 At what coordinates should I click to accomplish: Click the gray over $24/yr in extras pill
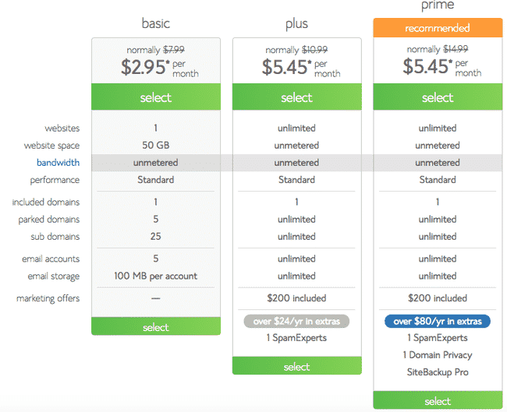click(x=296, y=321)
